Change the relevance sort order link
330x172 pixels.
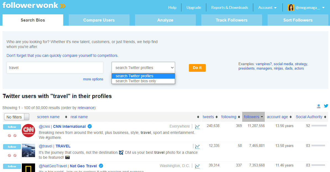click(x=86, y=108)
